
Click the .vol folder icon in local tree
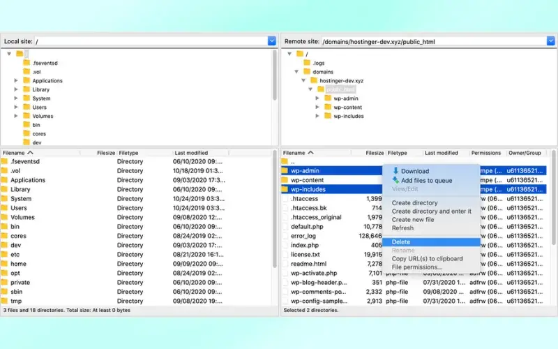point(27,72)
